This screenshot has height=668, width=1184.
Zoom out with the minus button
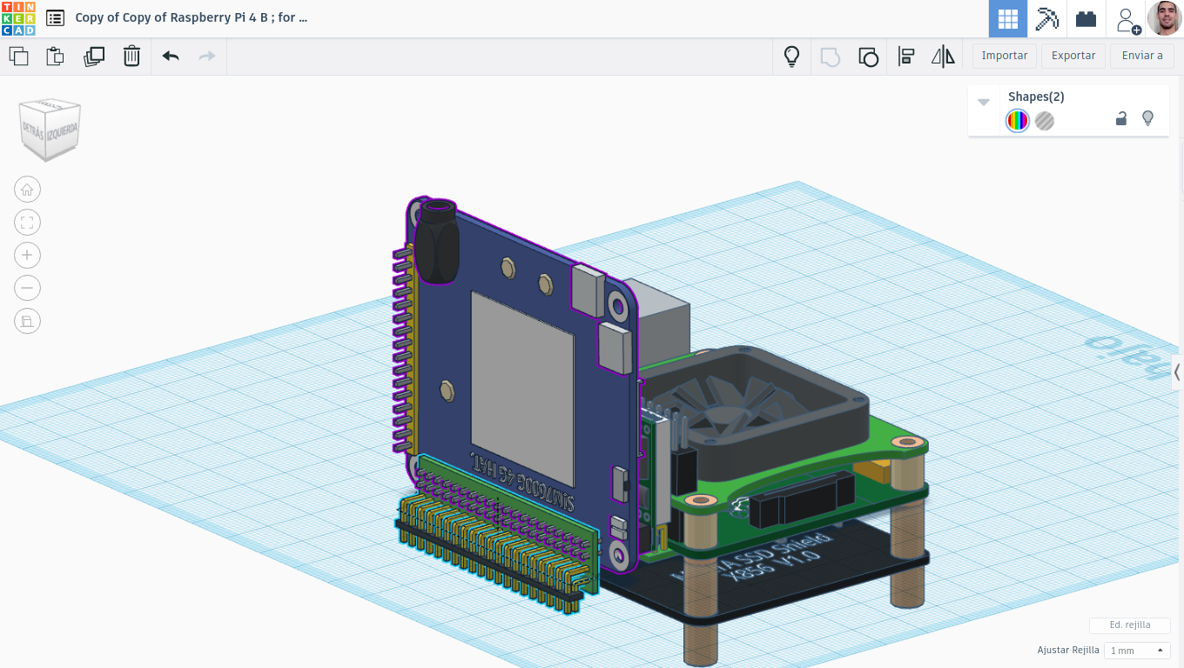coord(27,288)
